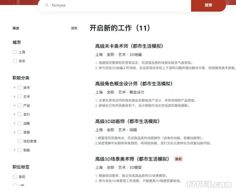The image size is (236, 191).
Task: Check the 上海 city checkbox
Action: pos(15,52)
